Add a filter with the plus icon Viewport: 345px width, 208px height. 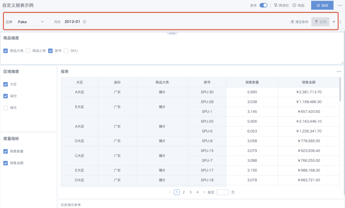334,22
